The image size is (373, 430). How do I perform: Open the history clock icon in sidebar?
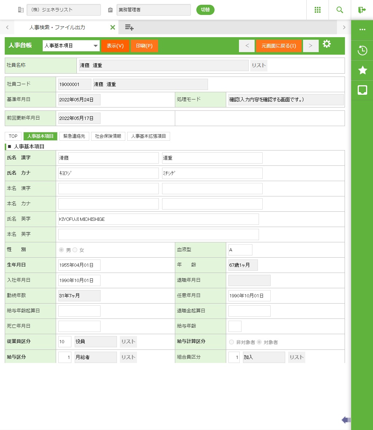(362, 50)
